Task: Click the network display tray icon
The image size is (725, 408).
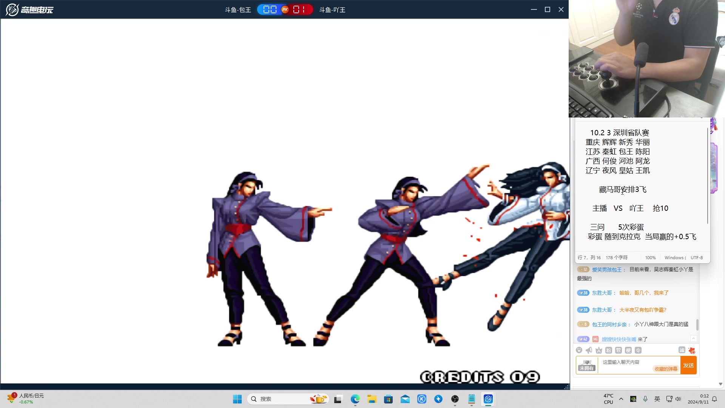Action: click(x=669, y=399)
